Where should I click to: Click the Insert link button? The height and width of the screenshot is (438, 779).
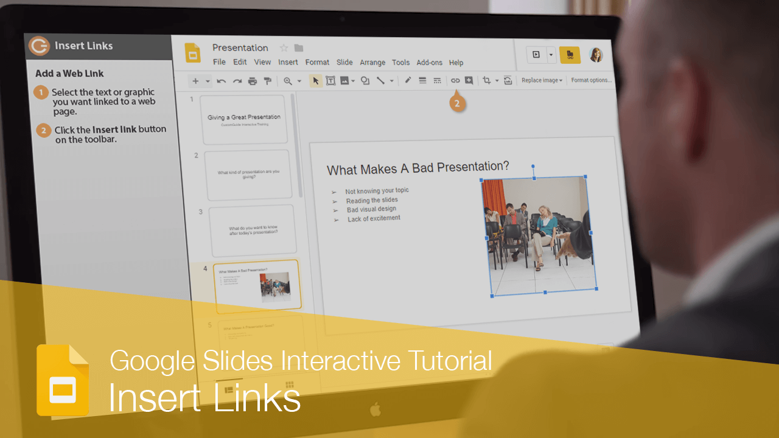pos(455,80)
